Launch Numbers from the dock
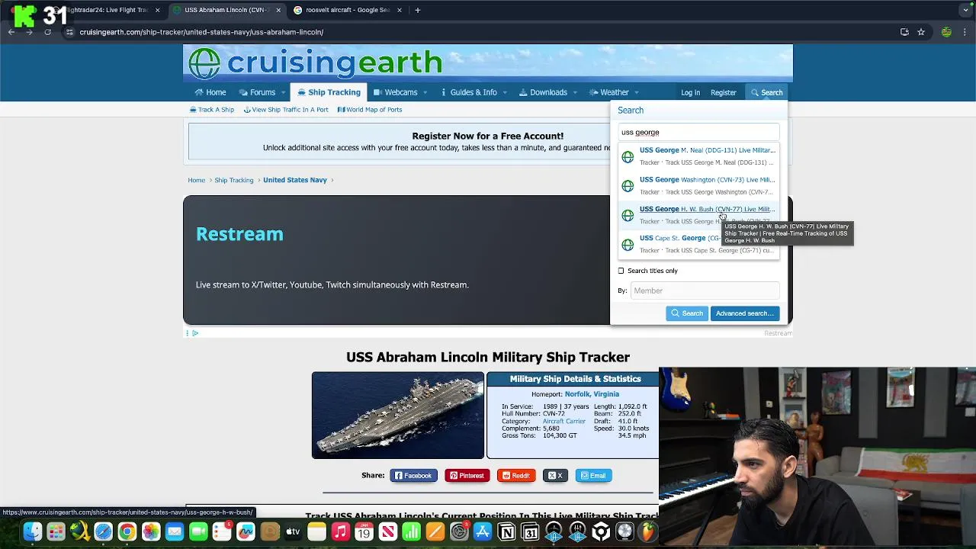 pyautogui.click(x=411, y=531)
